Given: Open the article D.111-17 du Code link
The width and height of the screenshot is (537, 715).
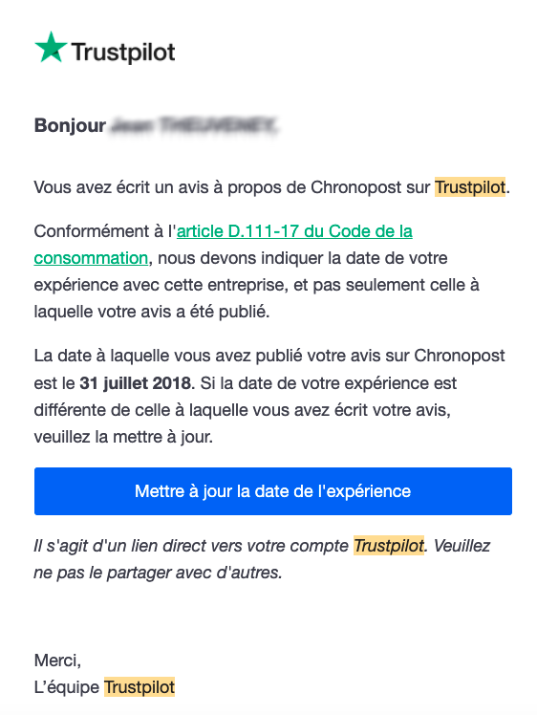Looking at the screenshot, I should [294, 231].
